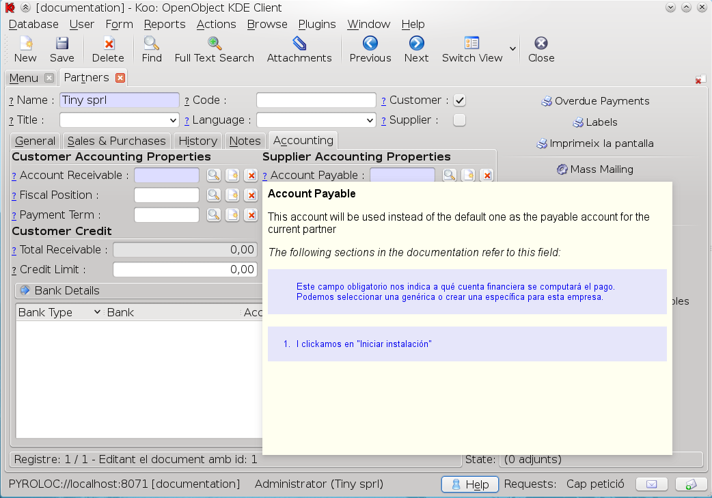
Task: Click the Bank Type column header
Action: (59, 312)
